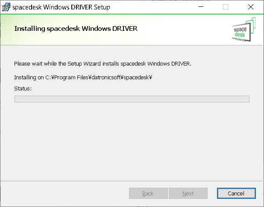Image resolution: width=264 pixels, height=207 pixels.
Task: Click the disabled maximize button
Action: pyautogui.click(x=226, y=7)
